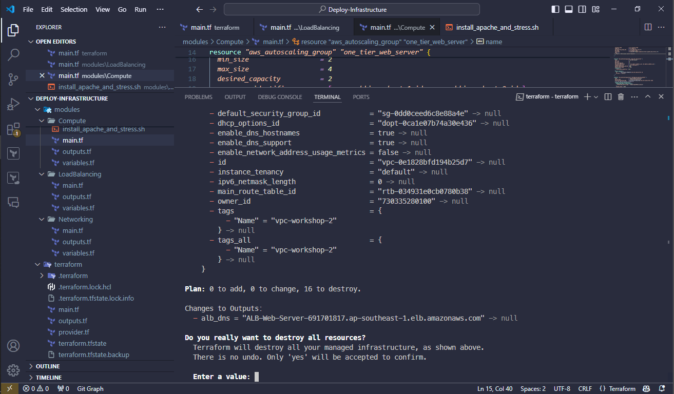Image resolution: width=674 pixels, height=394 pixels.
Task: Split the terminal pane
Action: 608,96
